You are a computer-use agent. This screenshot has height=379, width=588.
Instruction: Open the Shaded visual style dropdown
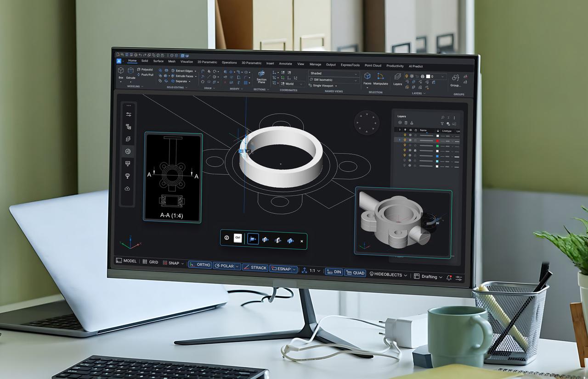[356, 73]
